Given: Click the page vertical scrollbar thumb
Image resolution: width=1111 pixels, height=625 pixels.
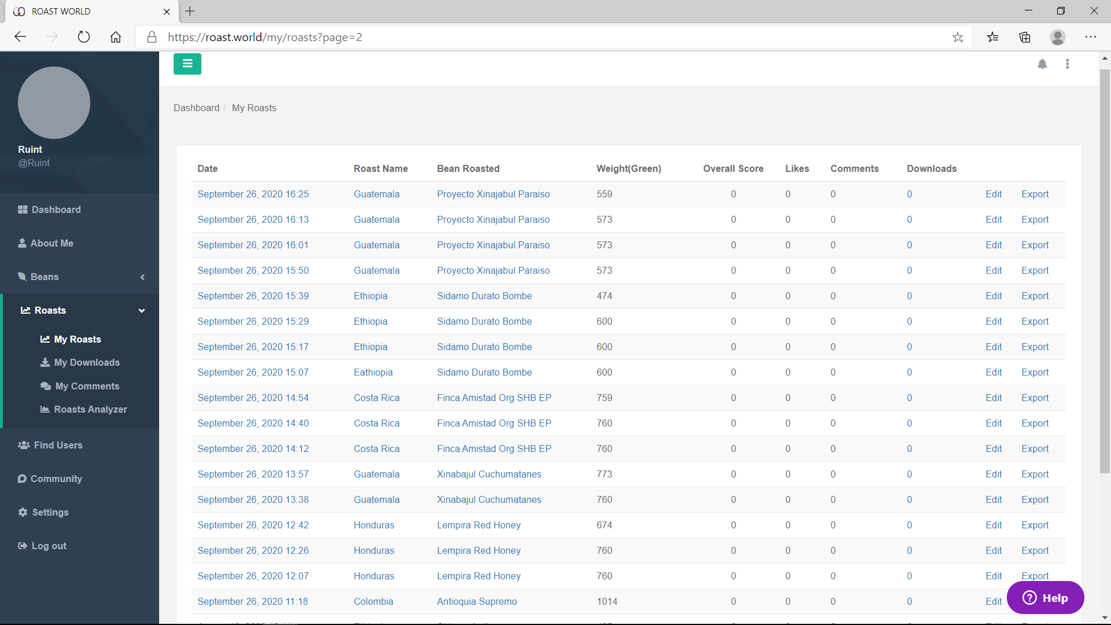Looking at the screenshot, I should 1105,271.
